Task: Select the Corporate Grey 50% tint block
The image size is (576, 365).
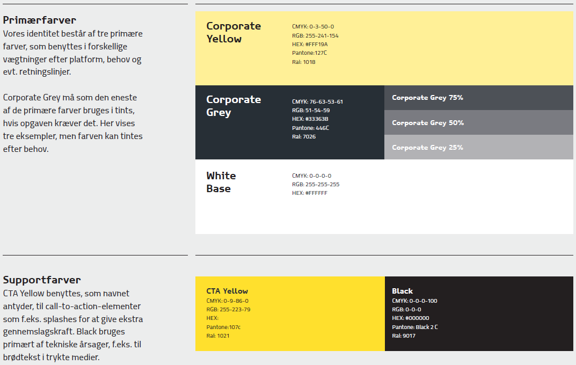Action: tap(479, 122)
